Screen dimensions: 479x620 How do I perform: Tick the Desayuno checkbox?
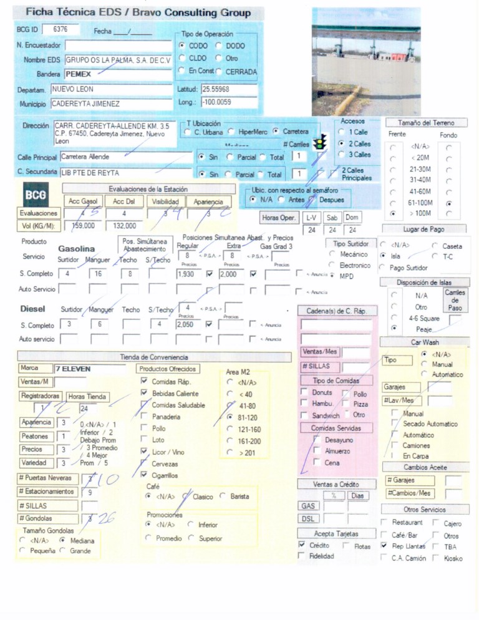coord(317,439)
